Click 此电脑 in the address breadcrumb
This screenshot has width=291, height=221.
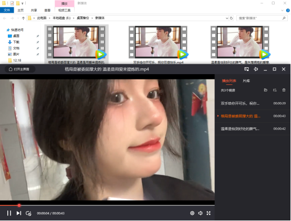coord(41,18)
